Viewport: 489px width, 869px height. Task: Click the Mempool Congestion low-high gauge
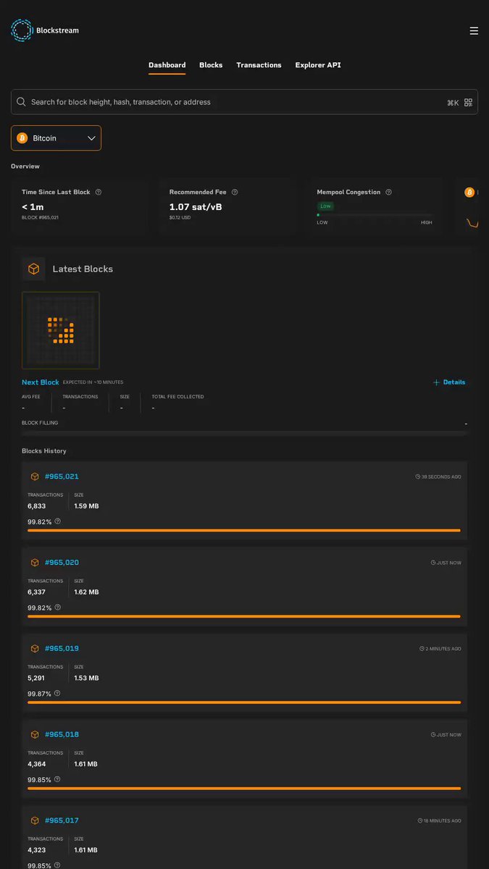(x=375, y=215)
